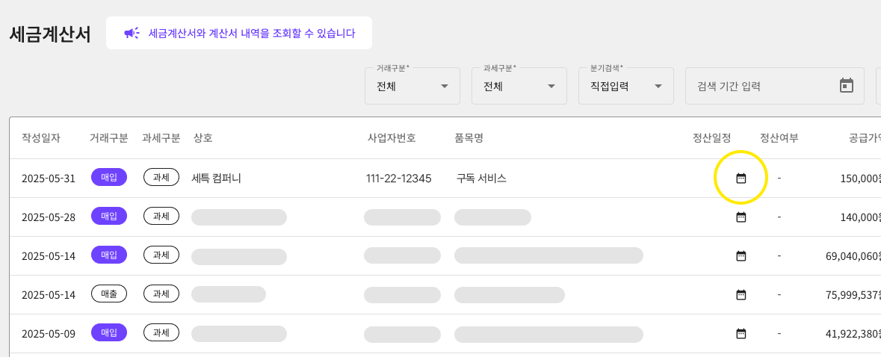
Task: Click the 상호 column header
Action: click(x=203, y=138)
